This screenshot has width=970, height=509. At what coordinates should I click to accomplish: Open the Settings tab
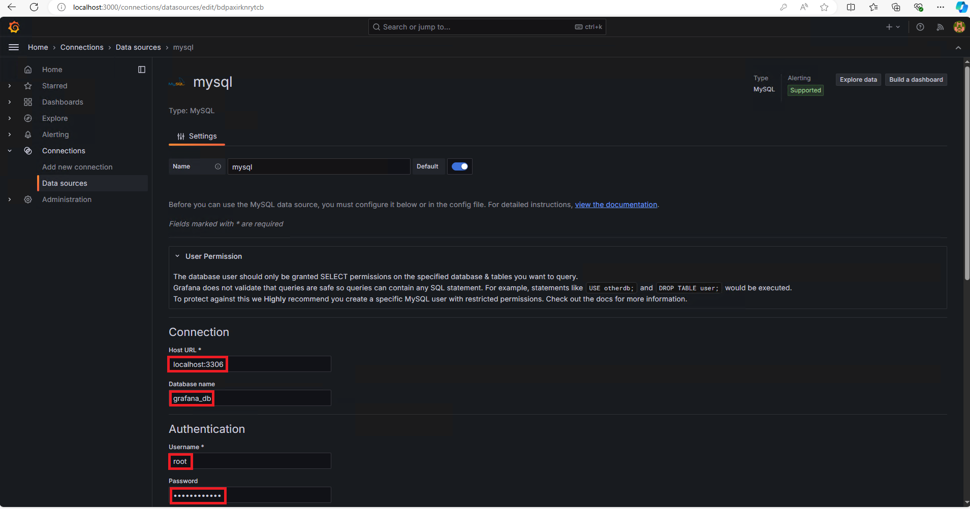coord(197,136)
